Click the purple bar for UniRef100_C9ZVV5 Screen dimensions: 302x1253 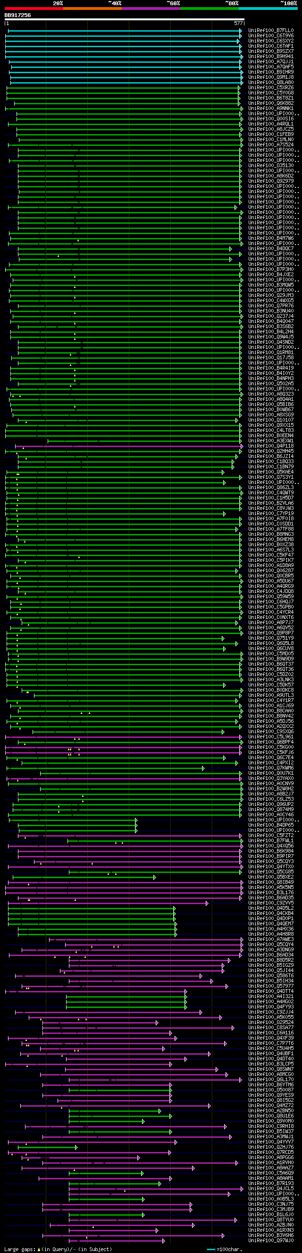click(108, 903)
